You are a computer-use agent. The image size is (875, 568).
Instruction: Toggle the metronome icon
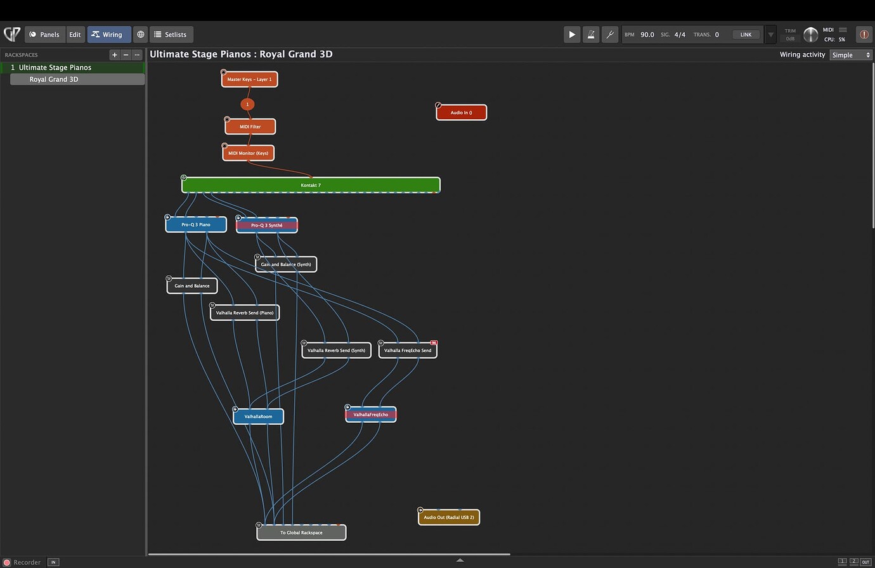[x=591, y=34]
